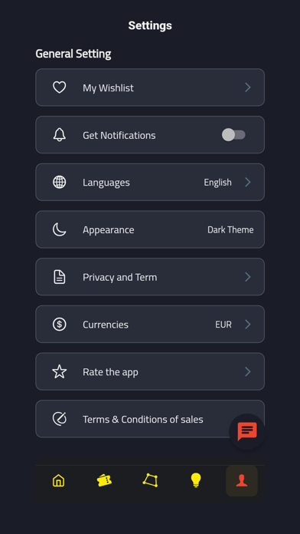Image resolution: width=300 pixels, height=534 pixels.
Task: Expand the My Wishlist chevron arrow
Action: (248, 87)
